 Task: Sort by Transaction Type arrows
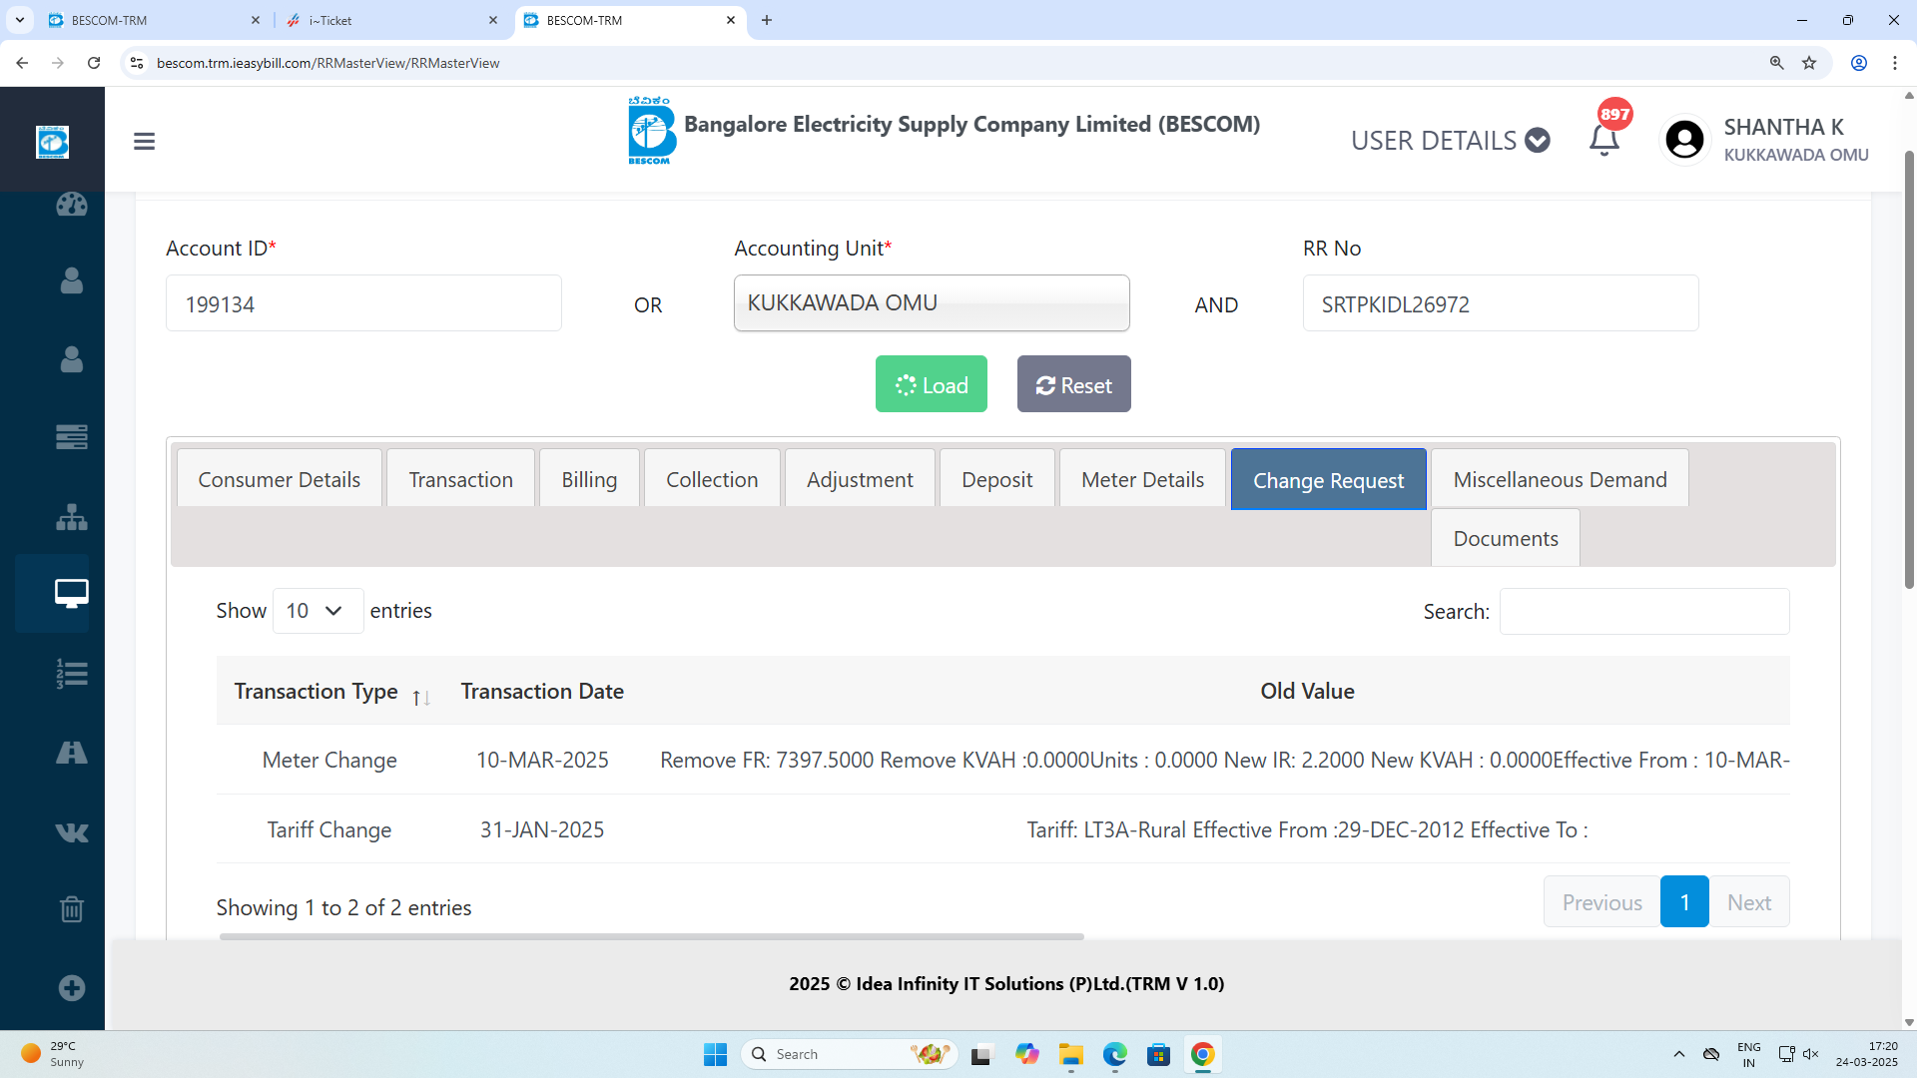click(421, 697)
